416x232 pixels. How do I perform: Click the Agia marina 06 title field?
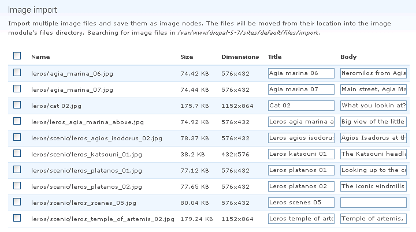301,73
